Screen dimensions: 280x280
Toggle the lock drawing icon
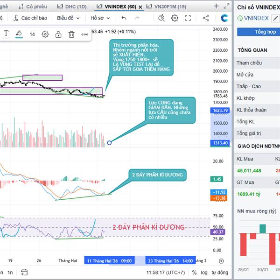point(58,34)
